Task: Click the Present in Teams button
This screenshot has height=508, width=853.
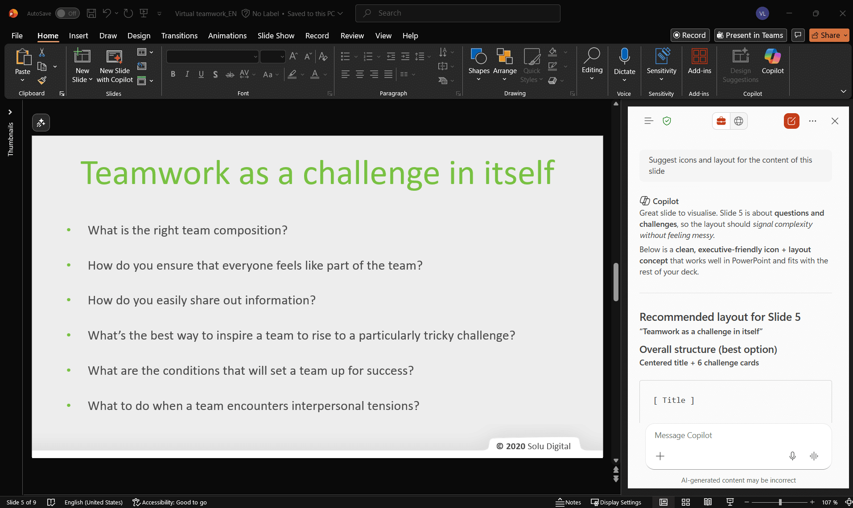Action: pos(750,35)
